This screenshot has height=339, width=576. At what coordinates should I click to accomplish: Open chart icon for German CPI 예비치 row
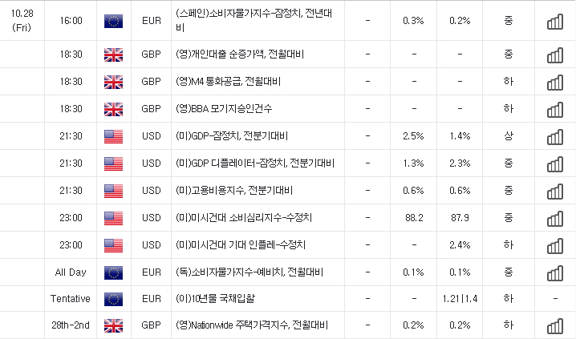[555, 273]
